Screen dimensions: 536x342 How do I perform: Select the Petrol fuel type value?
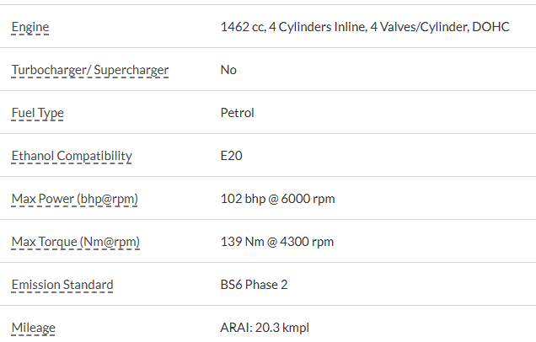[237, 113]
